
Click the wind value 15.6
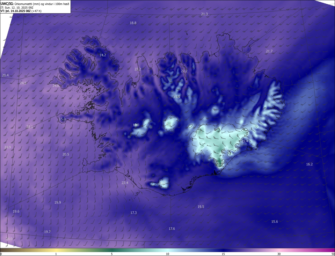pyautogui.click(x=275, y=221)
